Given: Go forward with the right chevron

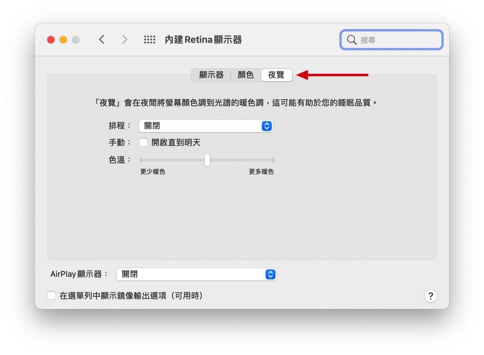Looking at the screenshot, I should [x=125, y=40].
